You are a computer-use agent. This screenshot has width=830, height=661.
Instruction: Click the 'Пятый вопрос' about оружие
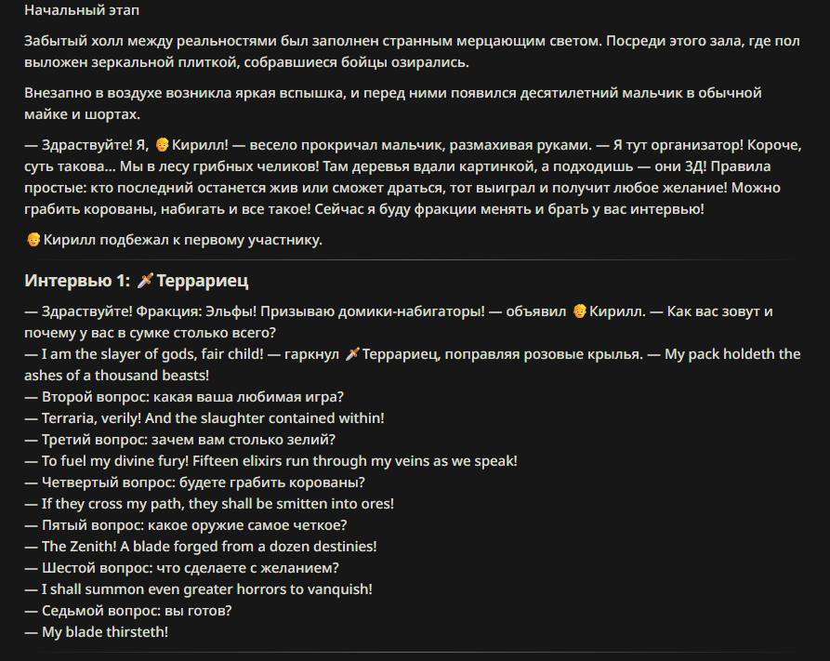click(x=186, y=525)
